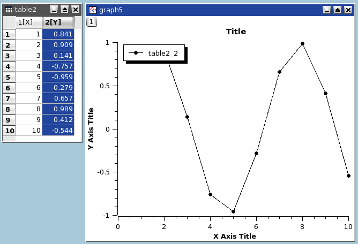Viewport: 358px width, 244px height.
Task: Select the Y Axis Title label
Action: click(x=91, y=128)
